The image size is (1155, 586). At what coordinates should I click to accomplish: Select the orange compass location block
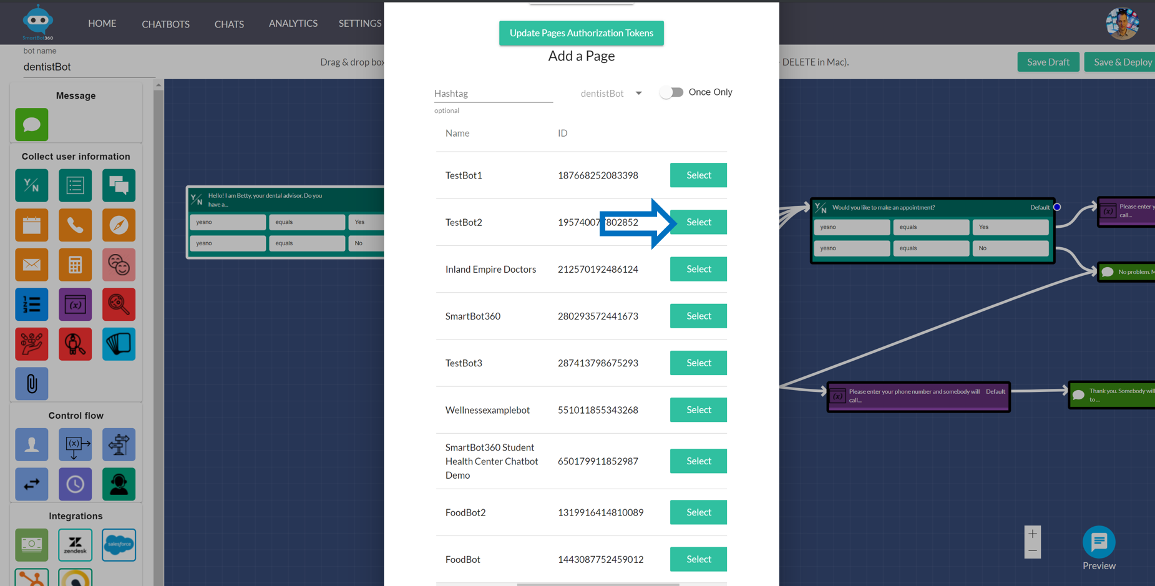point(119,225)
